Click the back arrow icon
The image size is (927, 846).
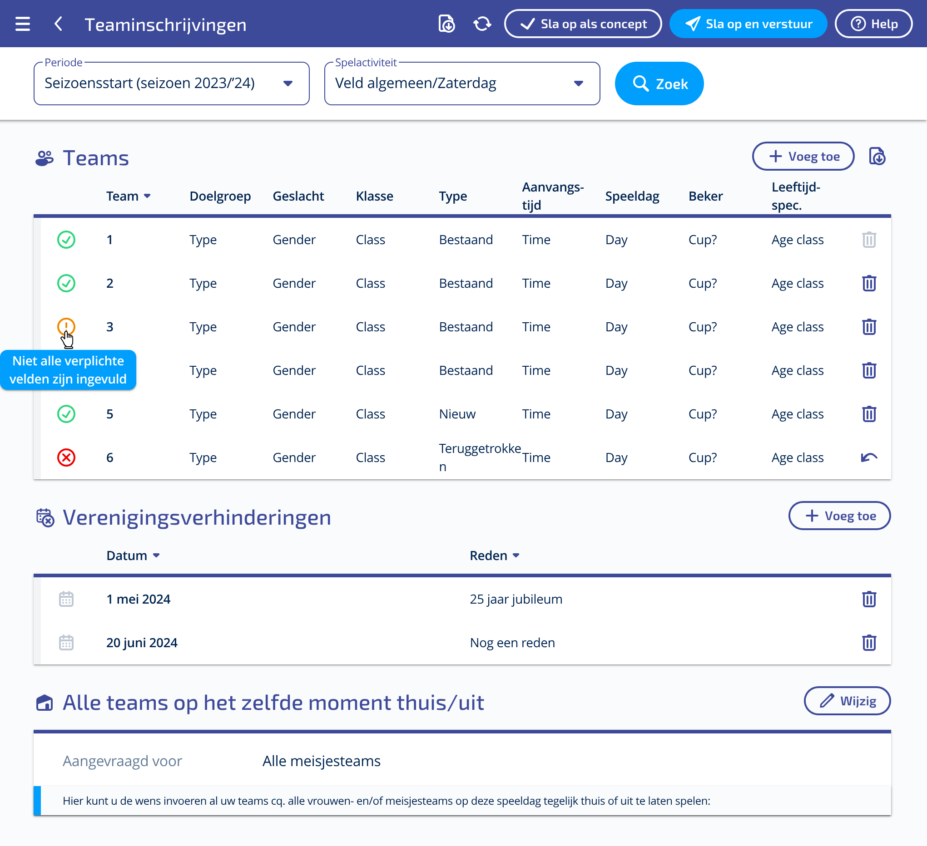tap(59, 24)
